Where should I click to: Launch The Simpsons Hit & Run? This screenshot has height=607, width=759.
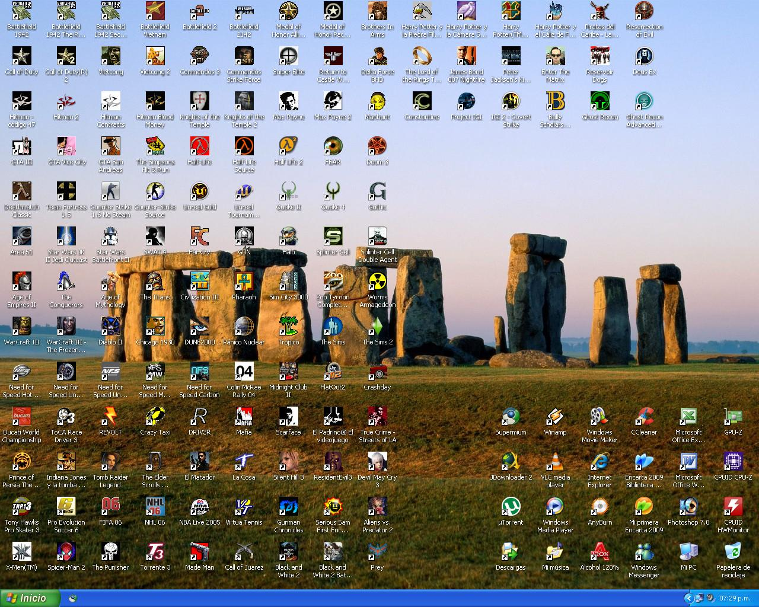(x=155, y=155)
